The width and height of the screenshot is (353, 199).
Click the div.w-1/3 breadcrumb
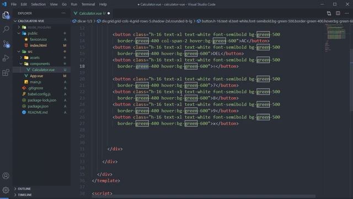[82, 21]
